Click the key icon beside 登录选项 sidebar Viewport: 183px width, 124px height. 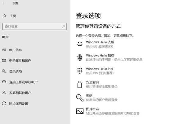pyautogui.click(x=4, y=71)
